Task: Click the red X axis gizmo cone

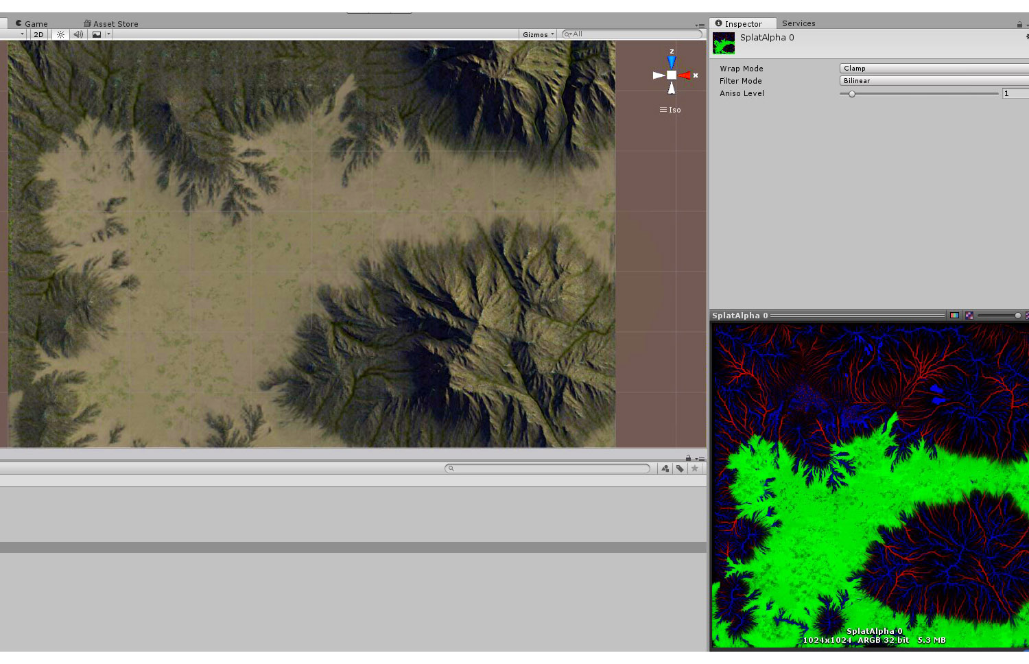Action: (685, 75)
